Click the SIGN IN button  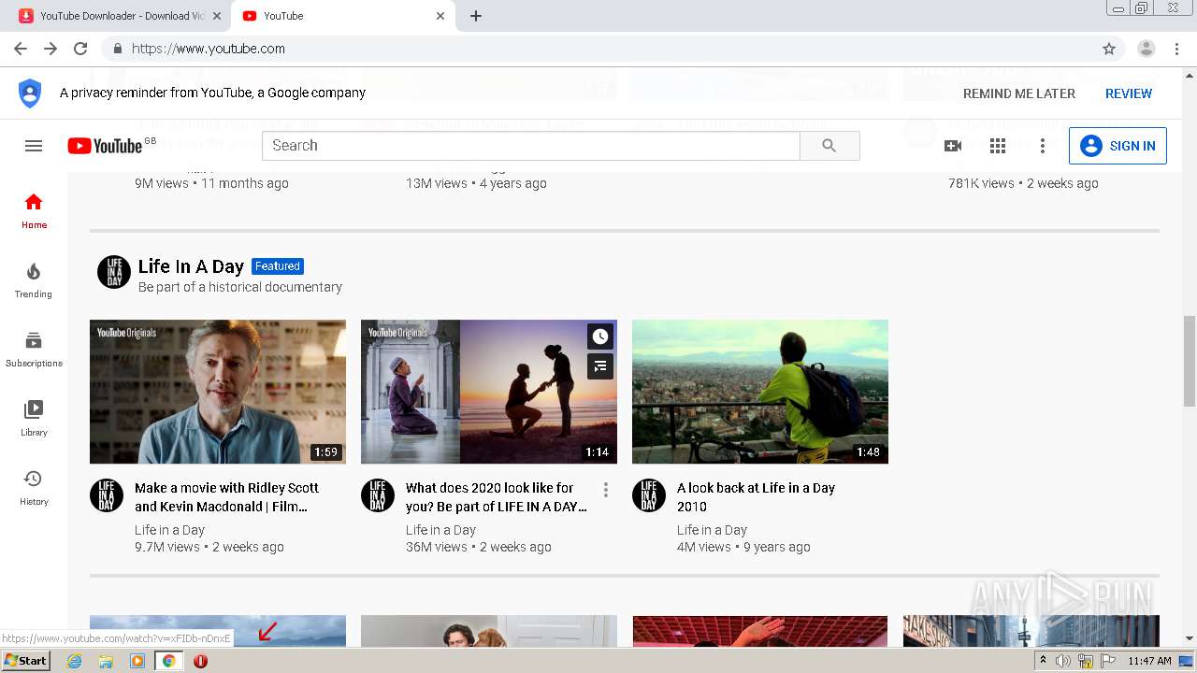pos(1118,146)
